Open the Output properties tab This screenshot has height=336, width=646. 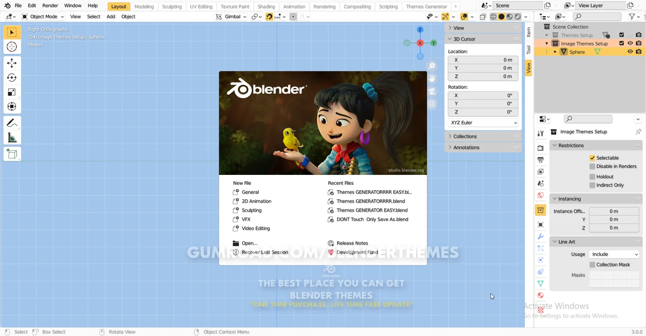pos(541,160)
